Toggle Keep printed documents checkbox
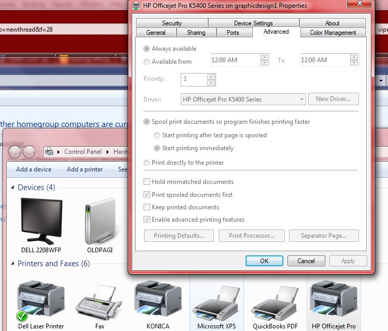The width and height of the screenshot is (388, 331). click(147, 207)
